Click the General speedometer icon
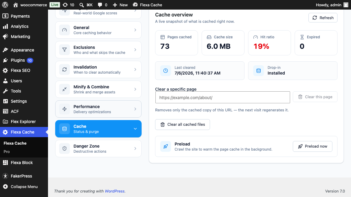This screenshot has height=197, width=351. pos(64,30)
